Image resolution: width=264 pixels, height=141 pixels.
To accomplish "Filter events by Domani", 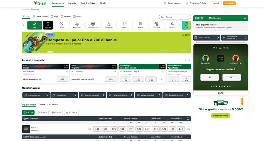I will pyautogui.click(x=66, y=17).
